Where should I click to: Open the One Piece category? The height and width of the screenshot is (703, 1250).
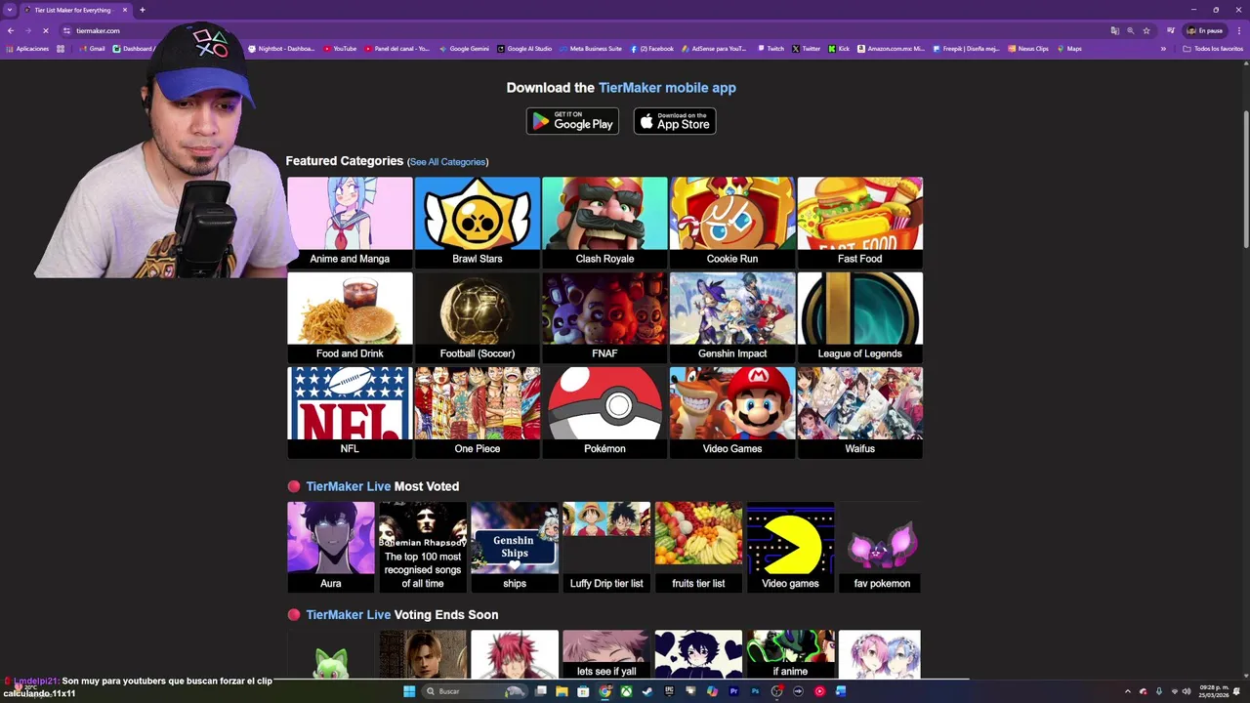click(478, 411)
